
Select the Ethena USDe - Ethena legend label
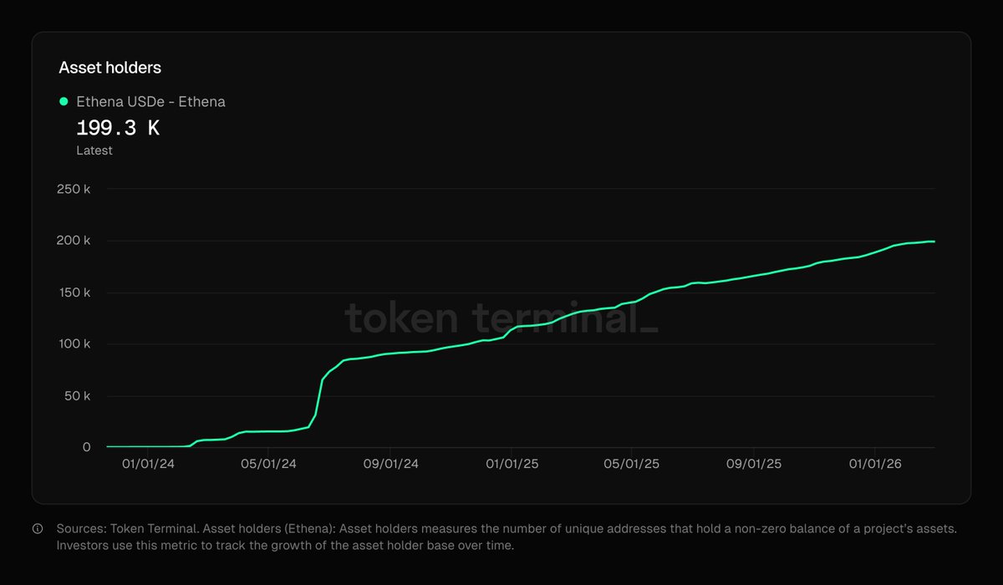[x=150, y=102]
